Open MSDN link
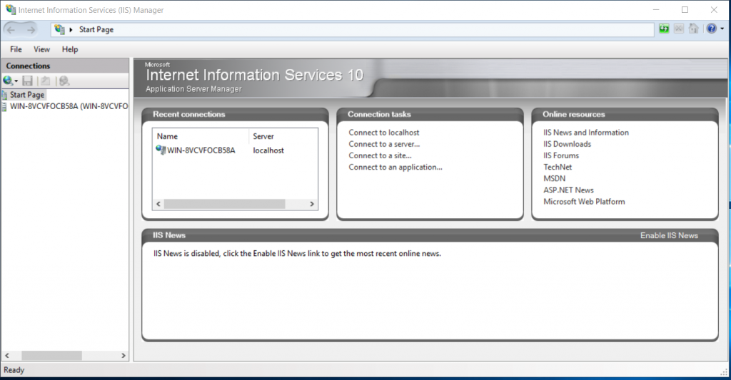 tap(554, 178)
